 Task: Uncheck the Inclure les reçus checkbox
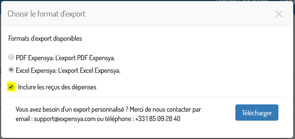12,87
